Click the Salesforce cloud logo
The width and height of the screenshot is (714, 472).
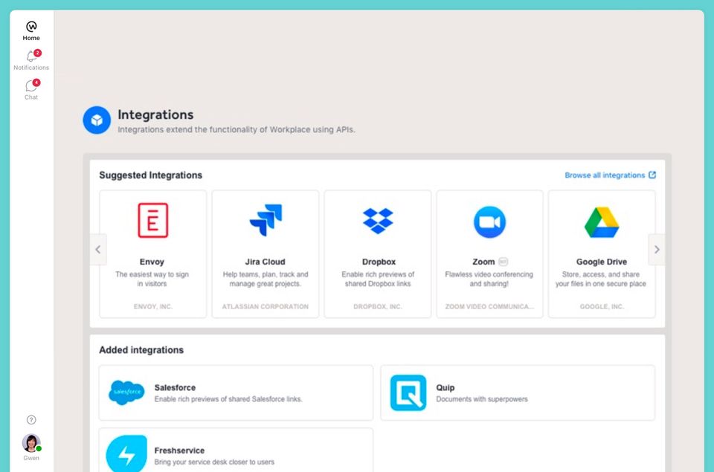[126, 392]
